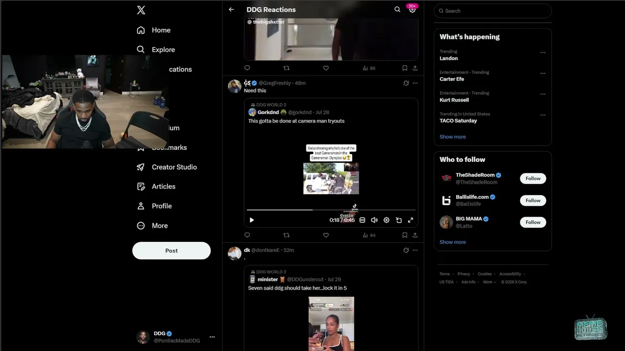Bookmark the GregFreshly post
The height and width of the screenshot is (351, 625).
pyautogui.click(x=405, y=235)
